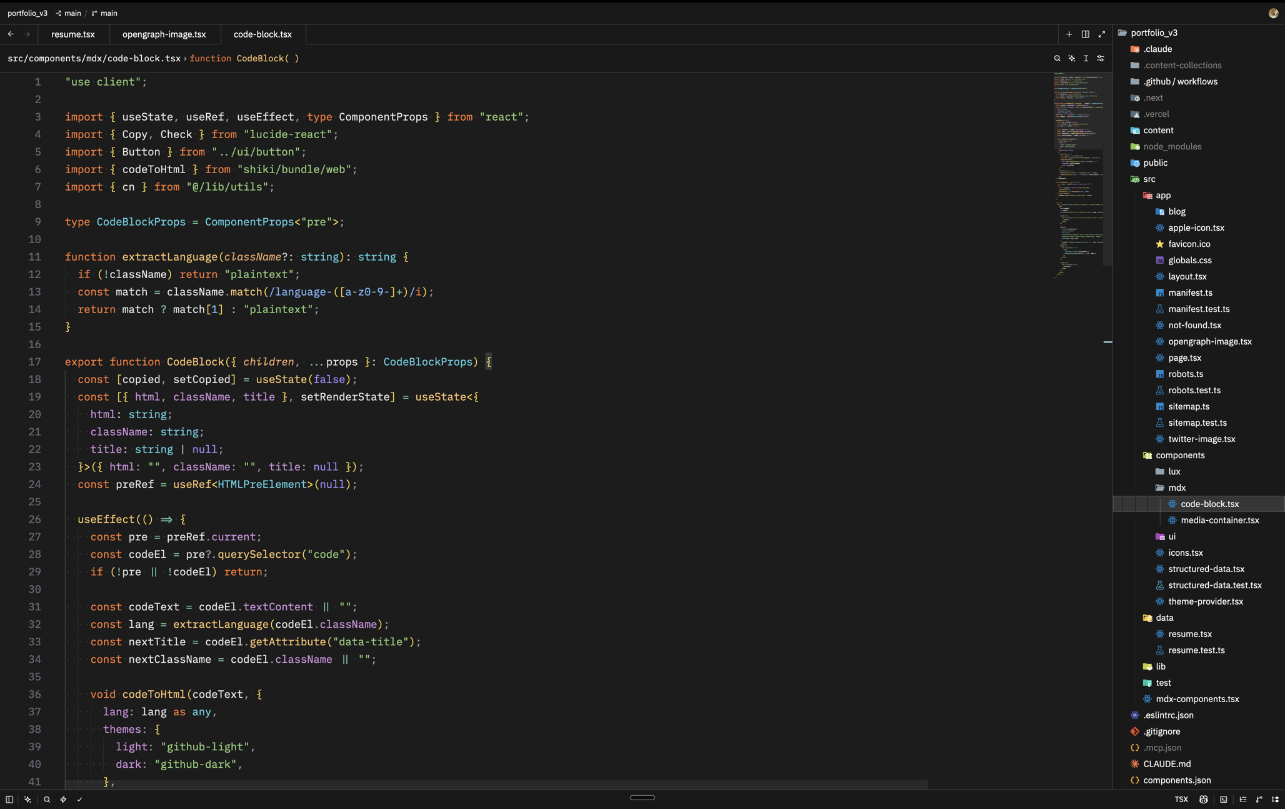The width and height of the screenshot is (1285, 809).
Task: Open the Copilot icon in status bar
Action: coord(1203,799)
